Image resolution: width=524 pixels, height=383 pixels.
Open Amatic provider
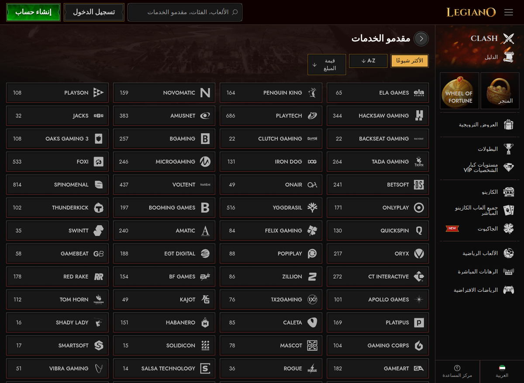click(x=164, y=231)
